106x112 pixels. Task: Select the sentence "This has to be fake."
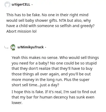(x=24, y=15)
